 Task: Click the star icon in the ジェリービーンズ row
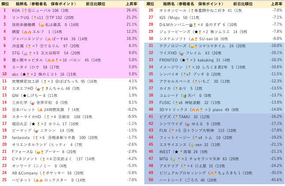click(195, 31)
